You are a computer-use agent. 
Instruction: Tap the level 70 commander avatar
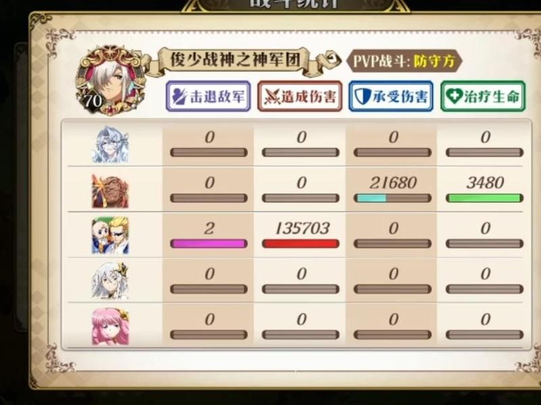coord(110,81)
